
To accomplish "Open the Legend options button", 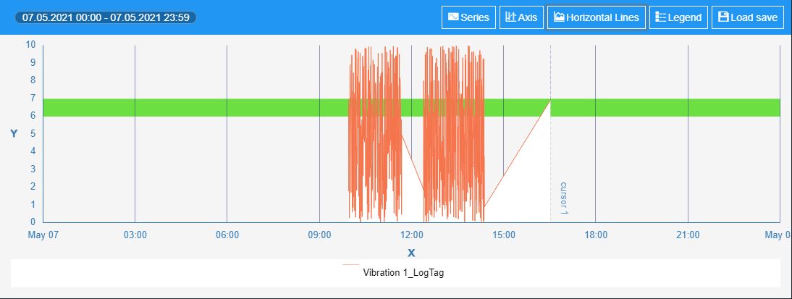I will (678, 17).
